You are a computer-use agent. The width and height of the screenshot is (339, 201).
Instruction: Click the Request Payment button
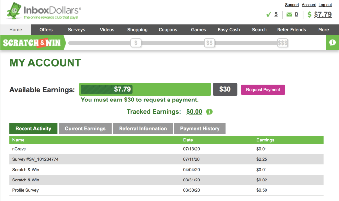click(x=263, y=90)
